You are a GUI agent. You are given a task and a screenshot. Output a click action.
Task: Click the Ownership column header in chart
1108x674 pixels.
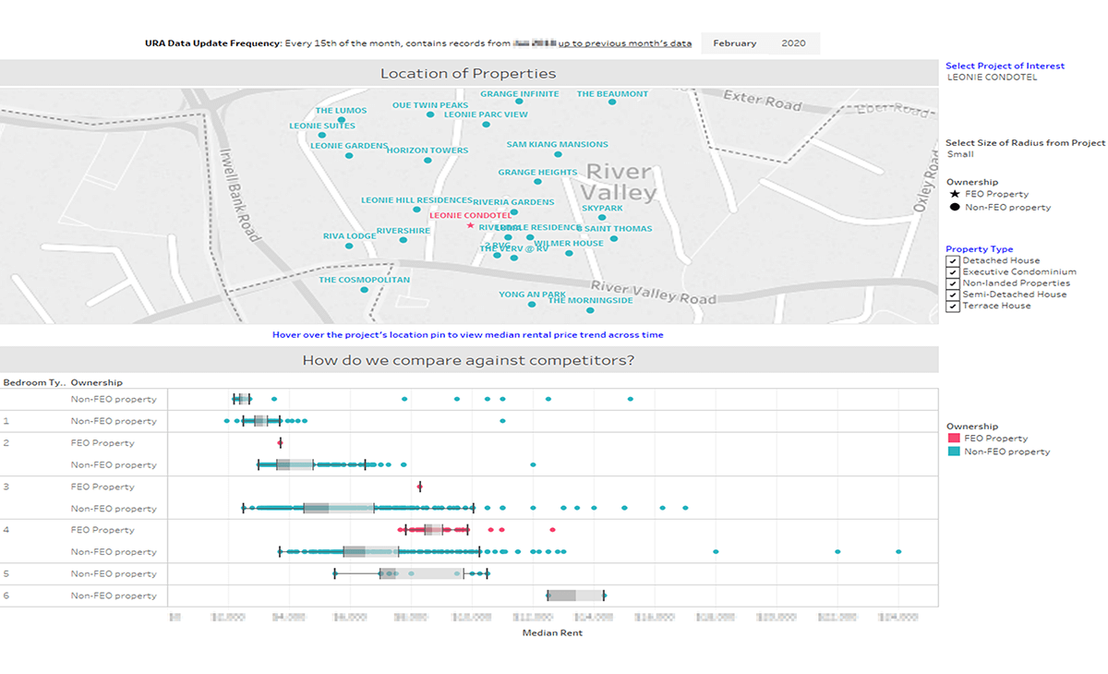(97, 382)
